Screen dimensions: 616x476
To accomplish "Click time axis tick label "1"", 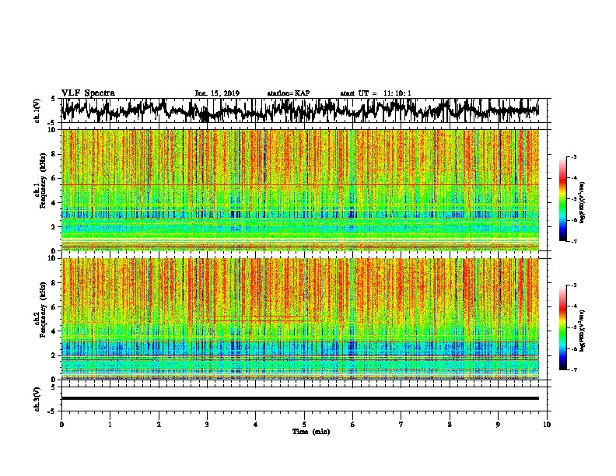I will [110, 425].
